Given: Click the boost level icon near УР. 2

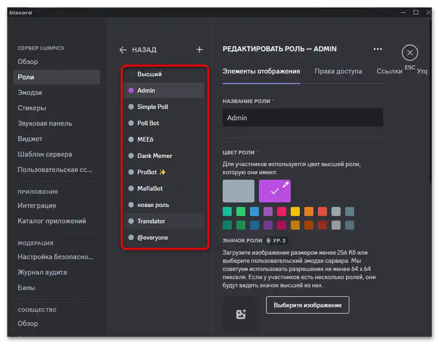Looking at the screenshot, I should click(x=268, y=241).
